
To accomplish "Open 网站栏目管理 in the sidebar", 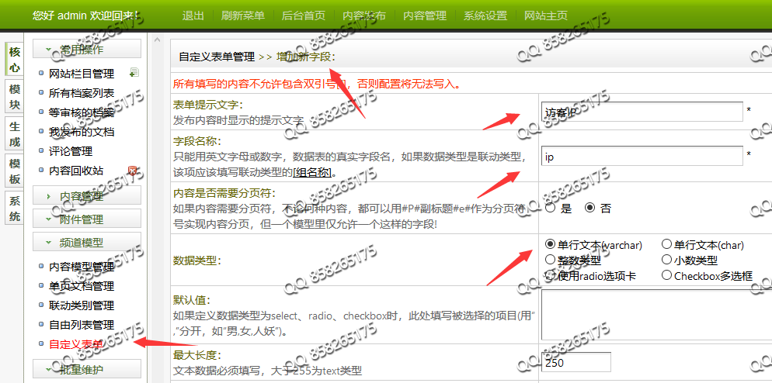I will click(x=82, y=74).
